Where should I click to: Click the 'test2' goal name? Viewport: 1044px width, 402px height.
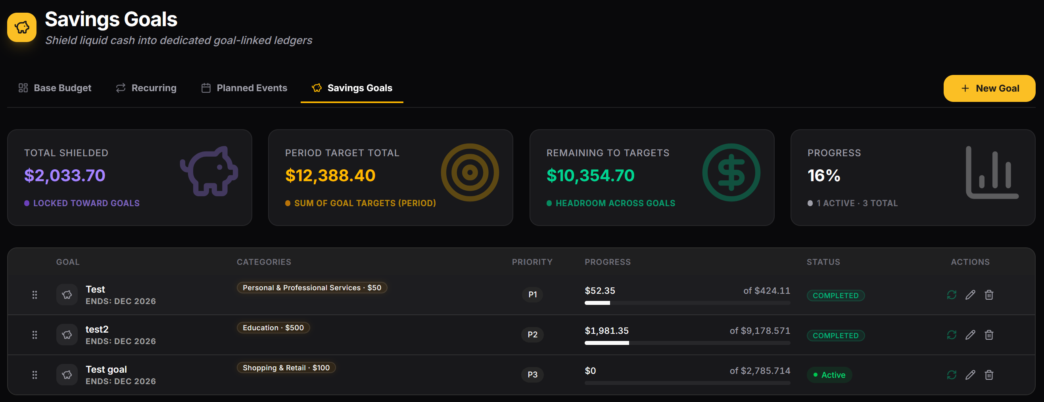[x=97, y=329]
